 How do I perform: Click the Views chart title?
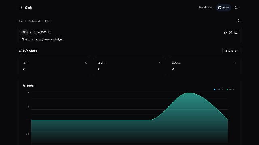point(28,85)
